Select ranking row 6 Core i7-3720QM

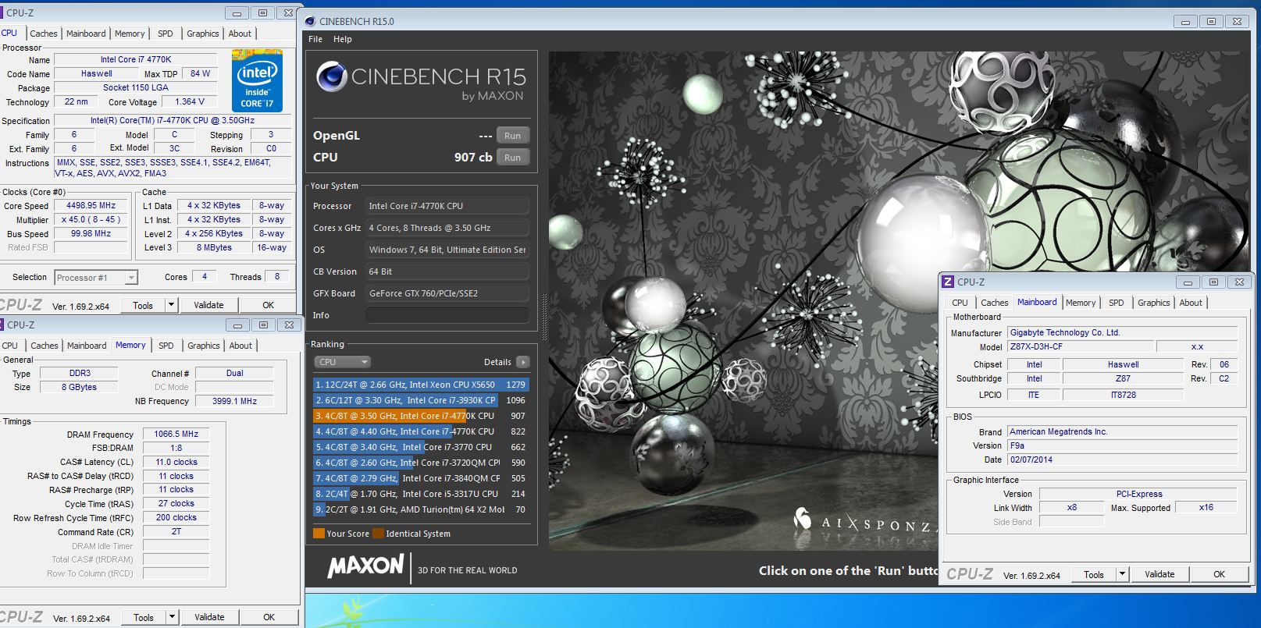tap(421, 463)
